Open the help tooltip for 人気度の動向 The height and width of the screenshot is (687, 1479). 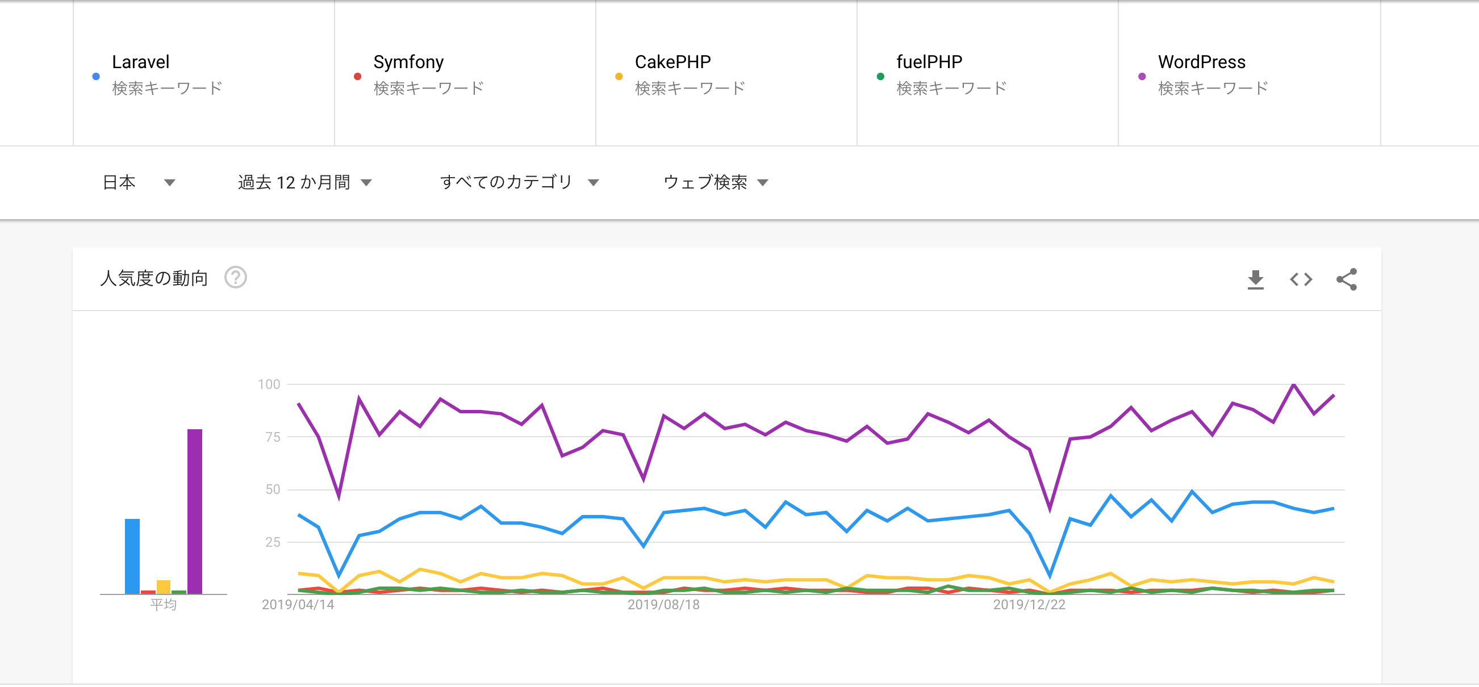[x=236, y=278]
